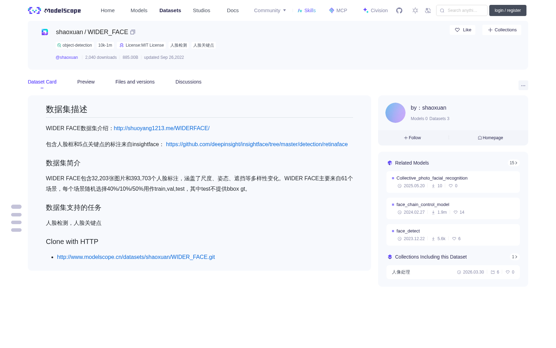This screenshot has height=348, width=556.
Task: Click the Clone with HTTP heading
Action: click(x=72, y=242)
